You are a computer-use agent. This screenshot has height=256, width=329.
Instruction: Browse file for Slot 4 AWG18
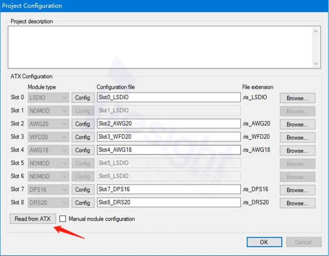[x=297, y=150]
